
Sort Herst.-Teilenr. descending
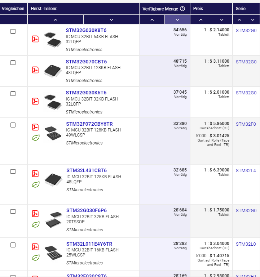coord(111,19)
